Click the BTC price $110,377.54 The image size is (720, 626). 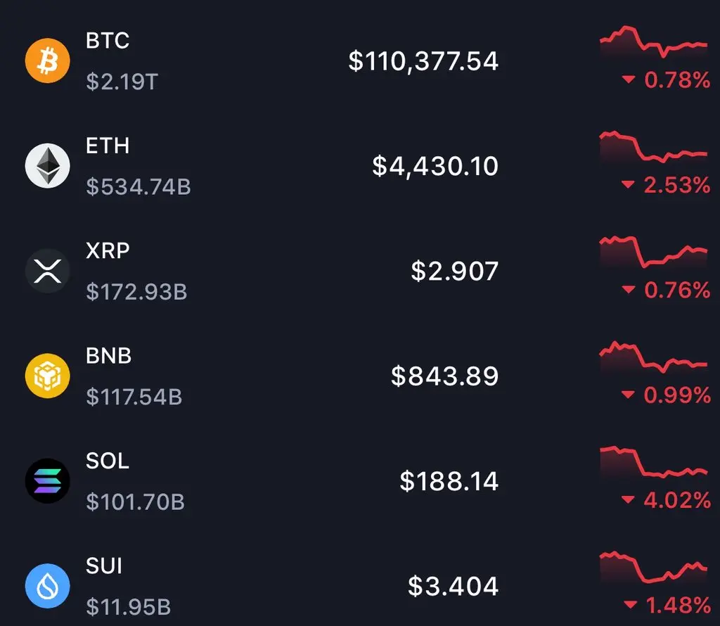[423, 61]
